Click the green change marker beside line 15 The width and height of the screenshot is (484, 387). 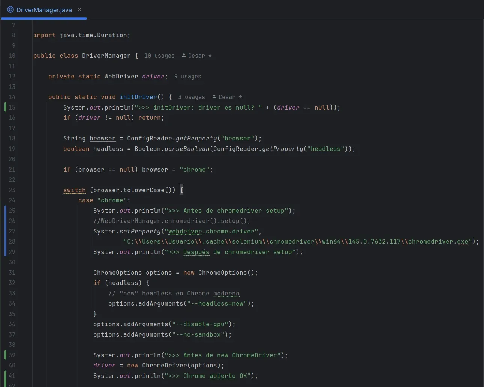coord(5,107)
